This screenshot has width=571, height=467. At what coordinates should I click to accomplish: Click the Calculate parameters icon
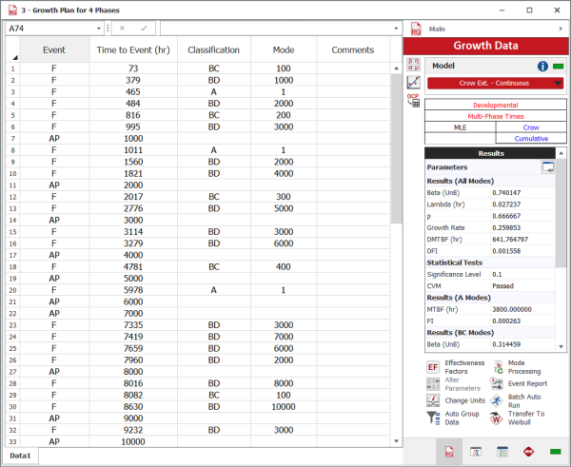[414, 65]
